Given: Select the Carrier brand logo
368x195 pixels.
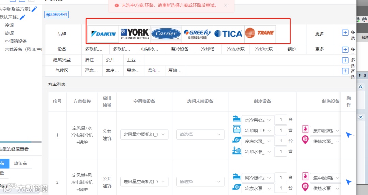Looking at the screenshot, I should (x=166, y=34).
